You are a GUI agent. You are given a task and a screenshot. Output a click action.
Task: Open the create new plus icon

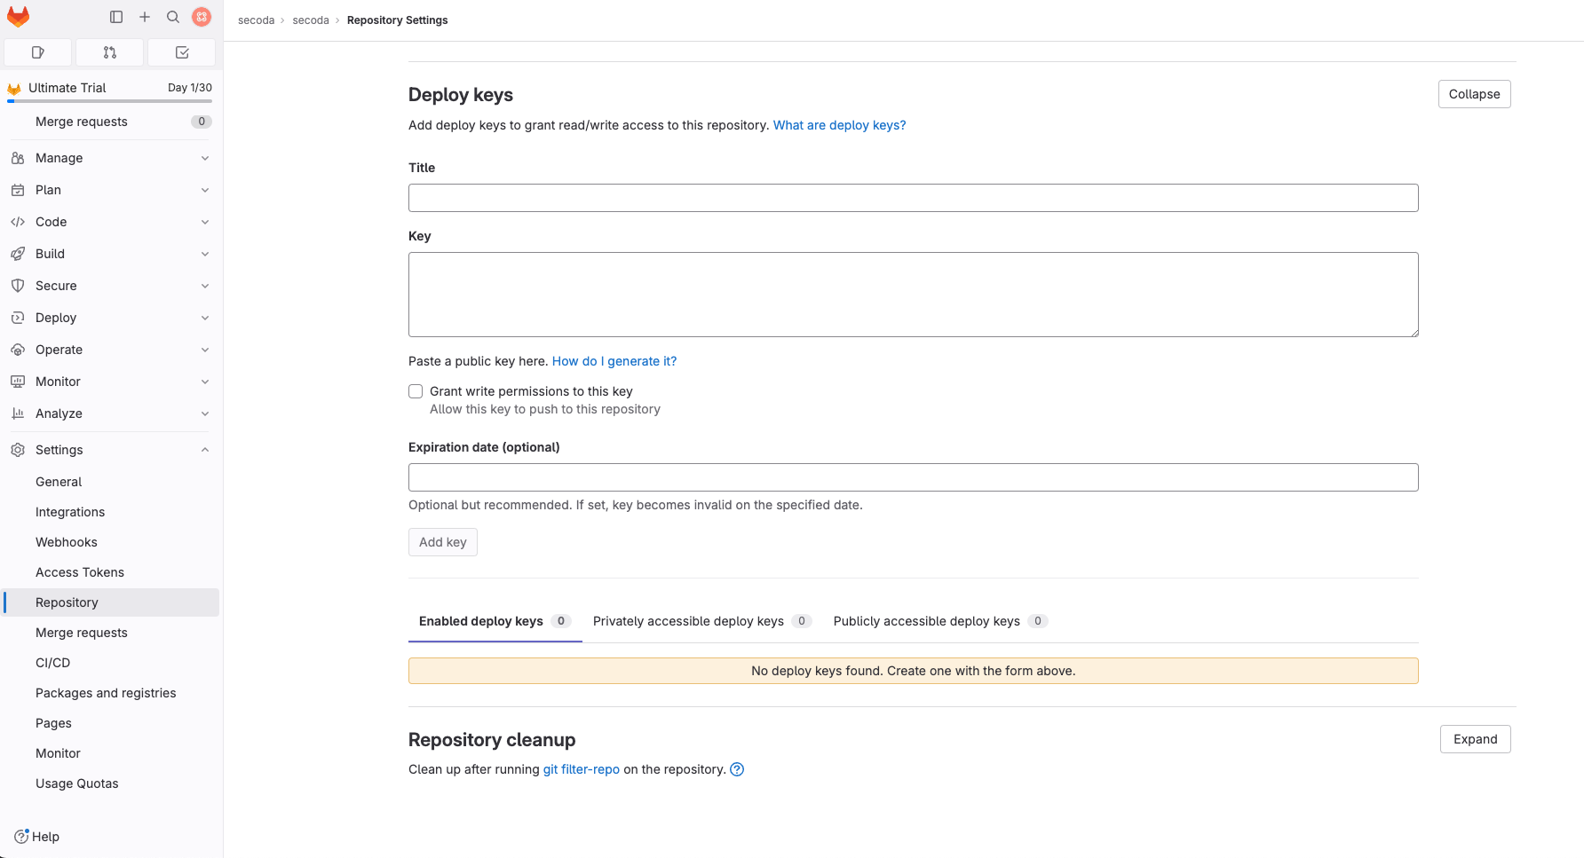tap(145, 17)
